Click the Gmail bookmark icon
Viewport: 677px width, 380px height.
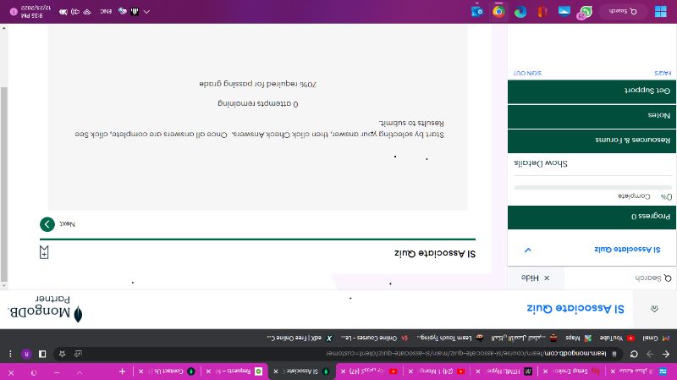coord(666,337)
